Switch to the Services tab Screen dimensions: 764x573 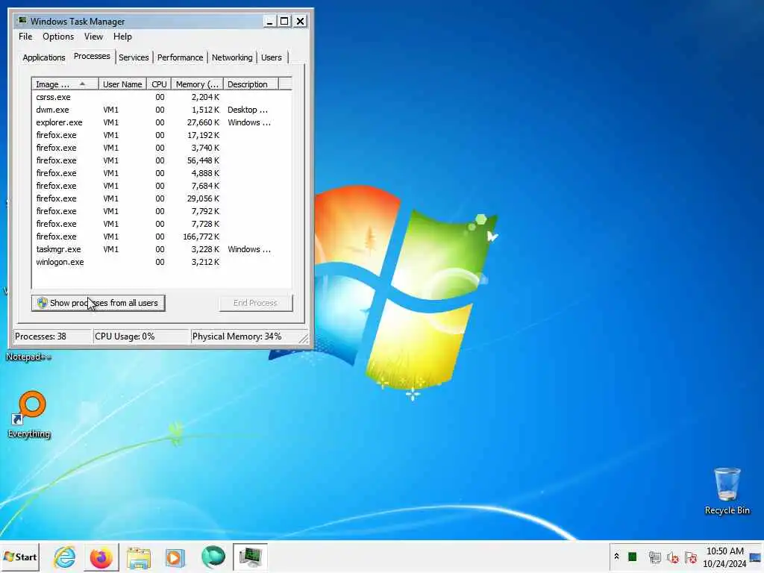[x=134, y=57]
